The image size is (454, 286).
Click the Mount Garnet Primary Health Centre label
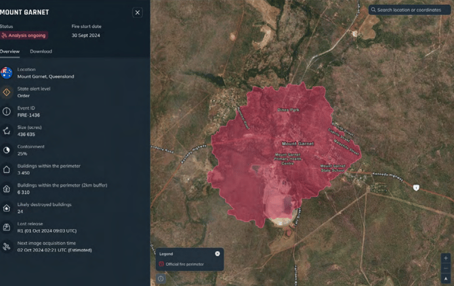(x=288, y=159)
